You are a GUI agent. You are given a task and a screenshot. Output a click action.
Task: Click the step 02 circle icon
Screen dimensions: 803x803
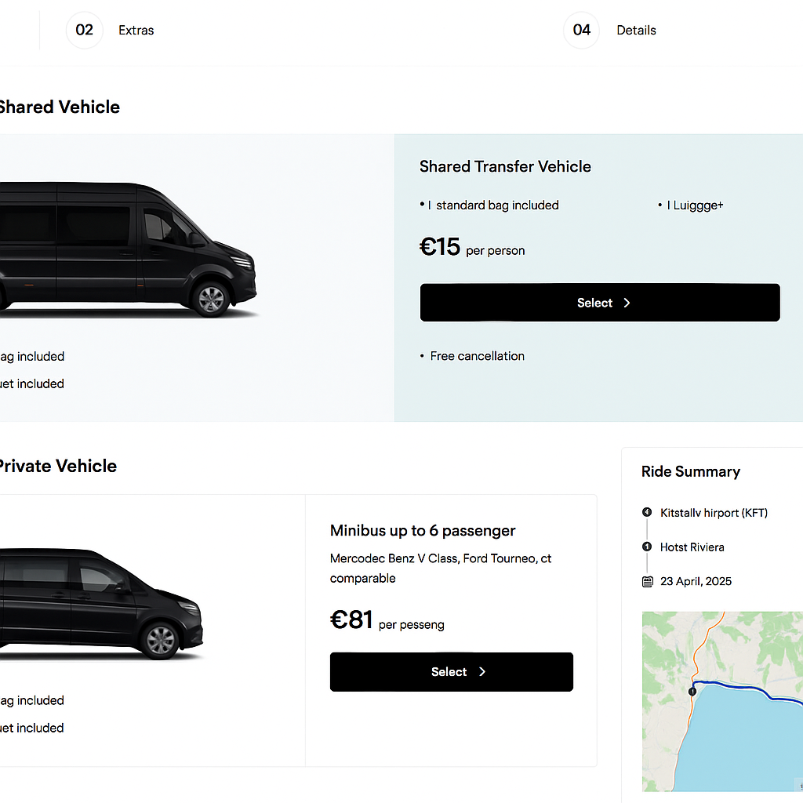(84, 31)
